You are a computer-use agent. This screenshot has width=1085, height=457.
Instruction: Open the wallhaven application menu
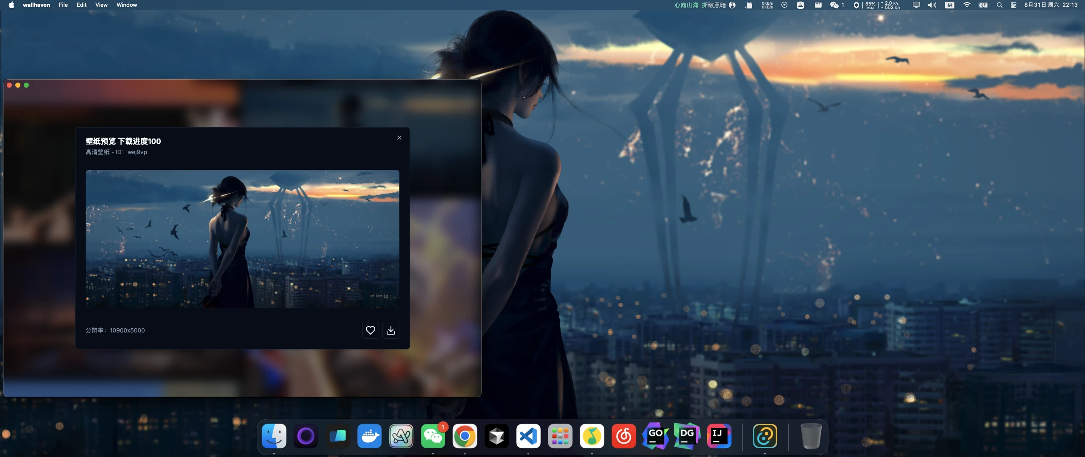pos(36,5)
